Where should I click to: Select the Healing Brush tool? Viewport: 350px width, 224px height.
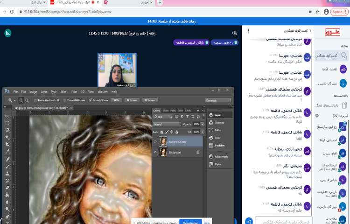pos(7,159)
